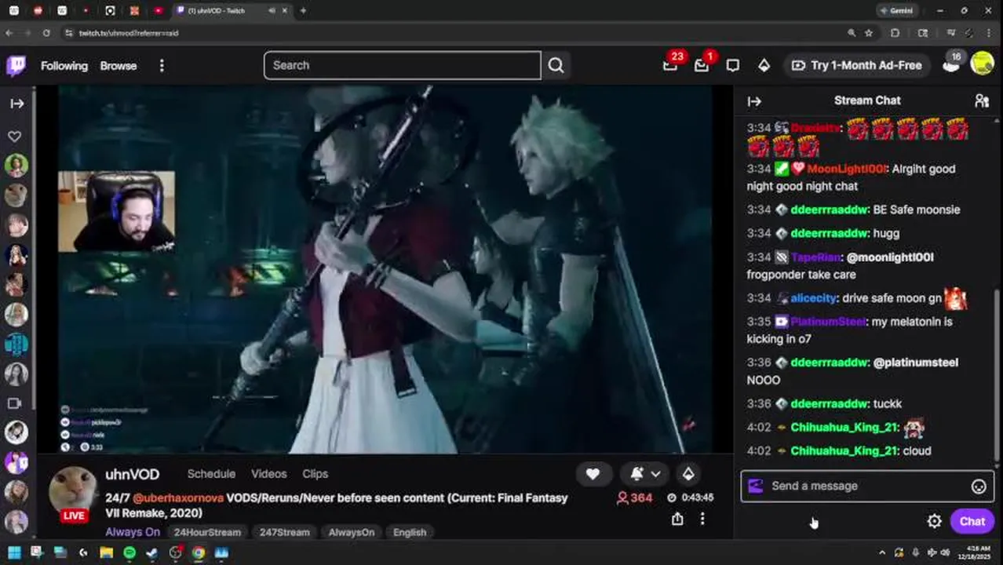The image size is (1003, 565).
Task: Click last Chihuahua_King_21 username saying cloud
Action: [844, 450]
